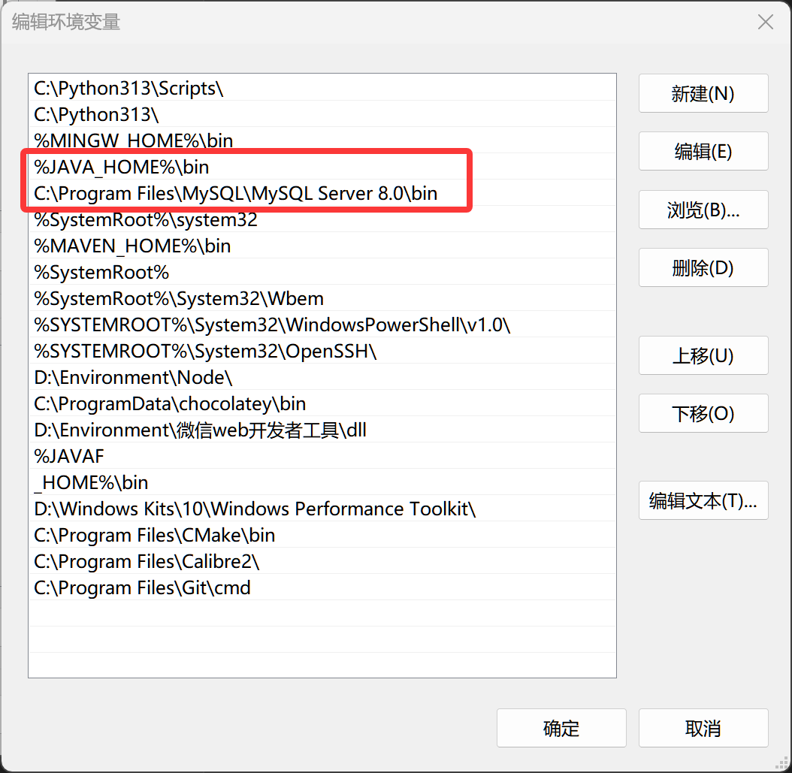Screen dimensions: 792x773
Task: Select the %MAVEN_HOME%\bin entry
Action: tap(322, 246)
